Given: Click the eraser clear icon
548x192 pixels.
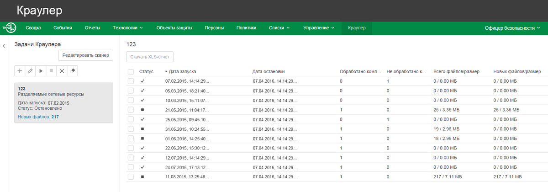Looking at the screenshot, I should coord(73,71).
